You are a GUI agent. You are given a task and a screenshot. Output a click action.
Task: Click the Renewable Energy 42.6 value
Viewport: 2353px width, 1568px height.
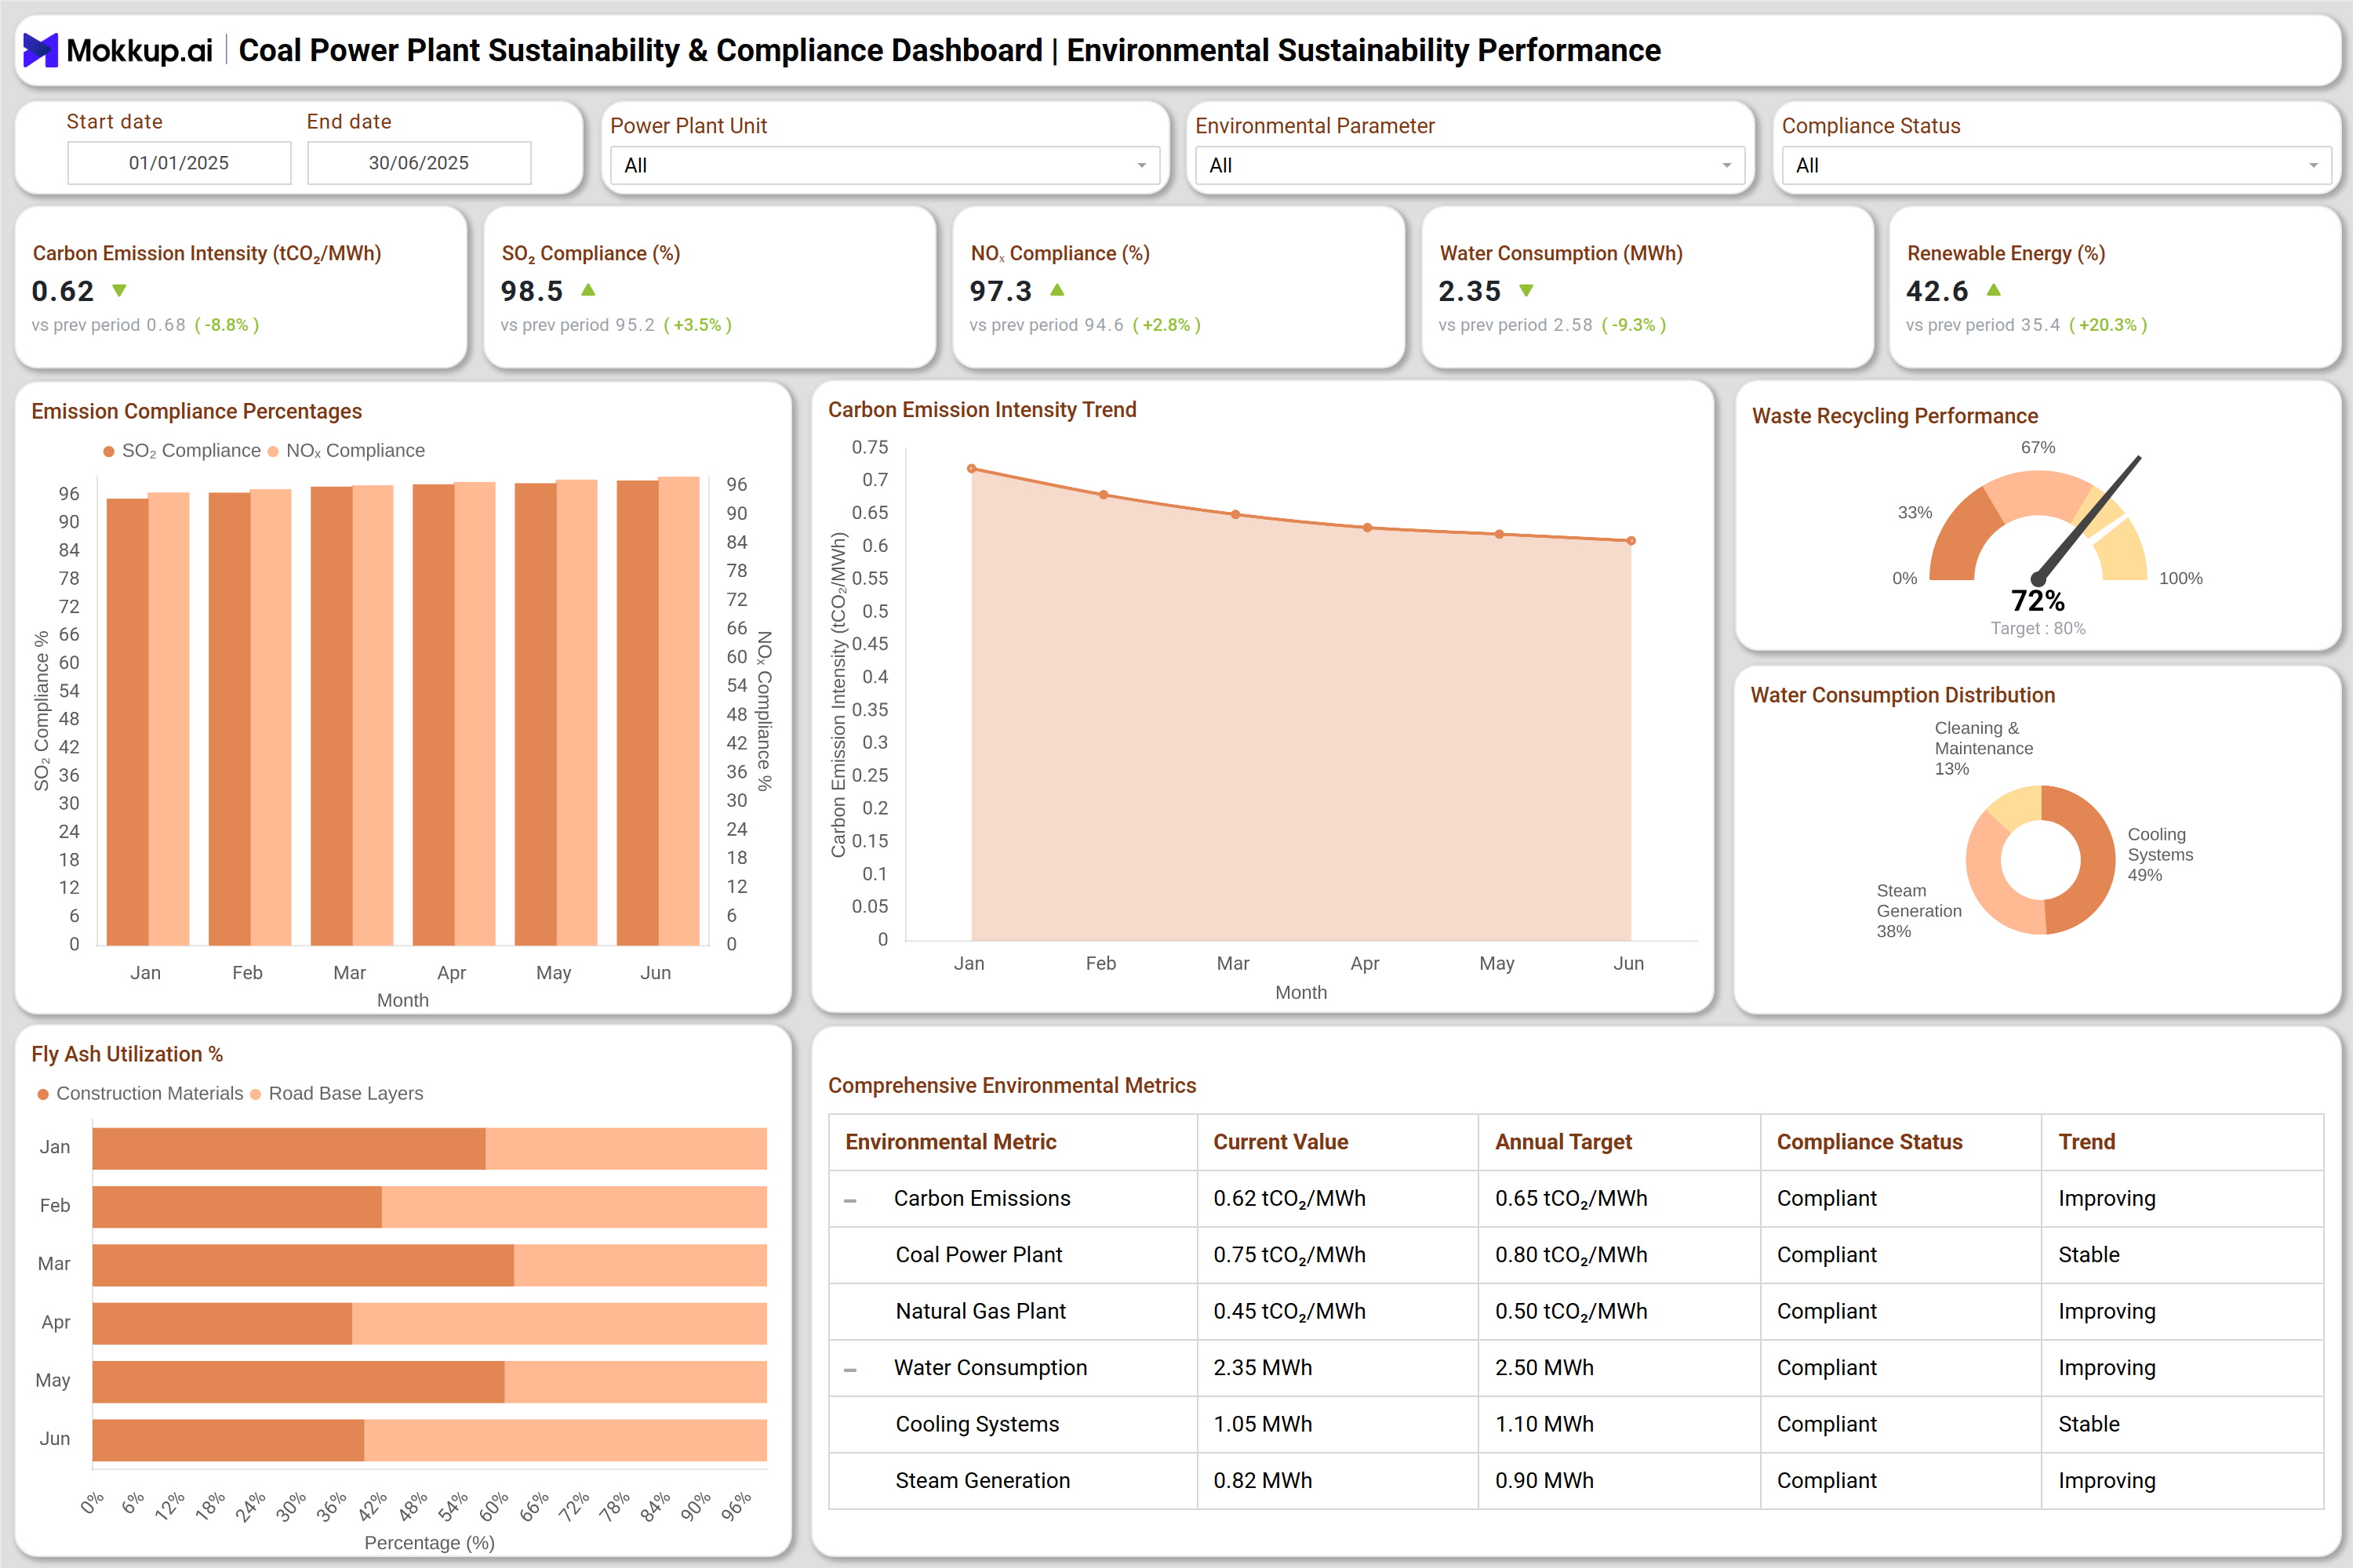pos(1937,291)
